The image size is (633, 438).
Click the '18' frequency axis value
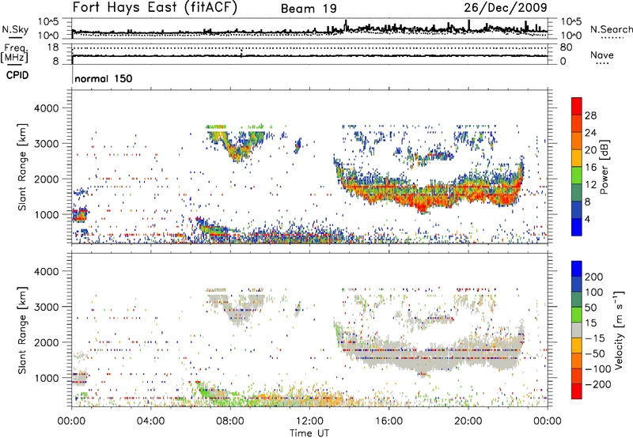pos(53,47)
